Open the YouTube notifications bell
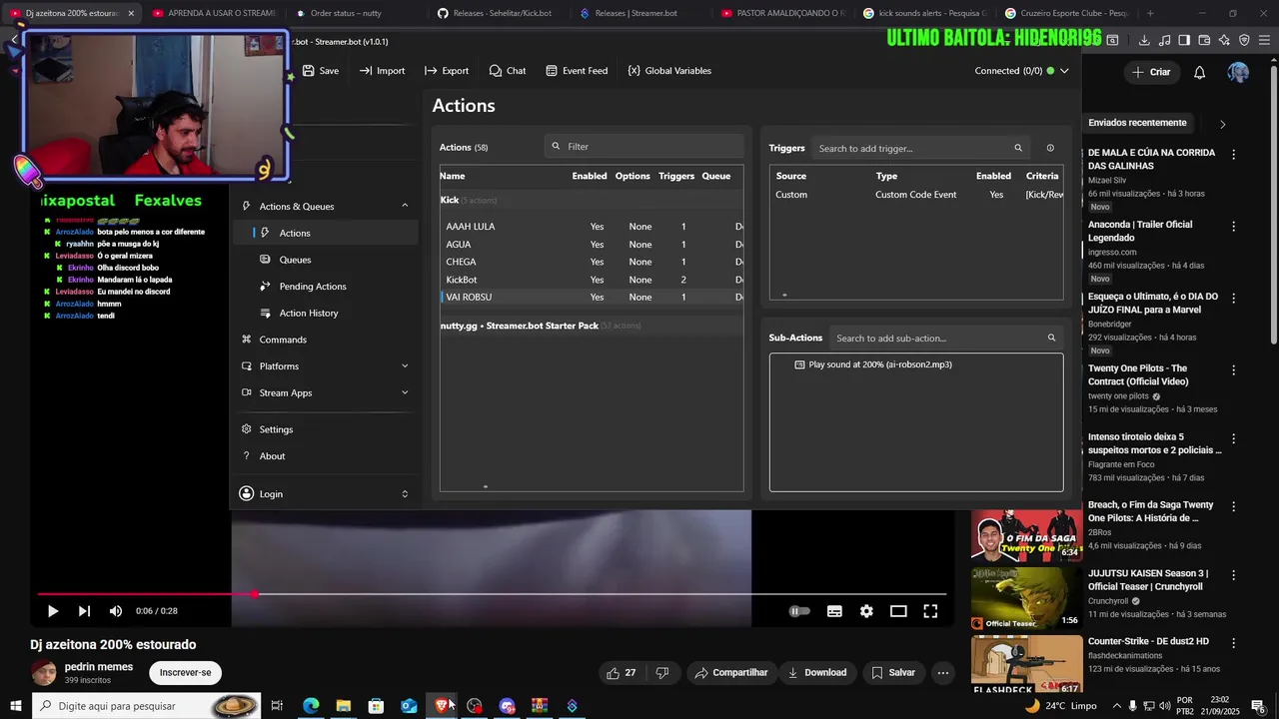 [x=1200, y=72]
